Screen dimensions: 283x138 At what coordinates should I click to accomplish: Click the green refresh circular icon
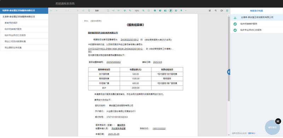tap(89, 11)
